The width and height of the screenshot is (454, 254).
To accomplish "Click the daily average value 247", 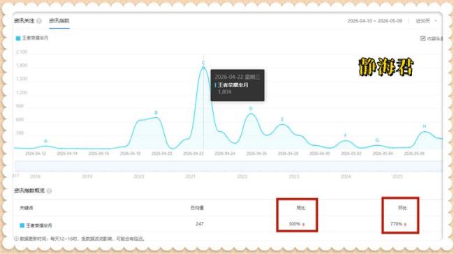I will 200,224.
